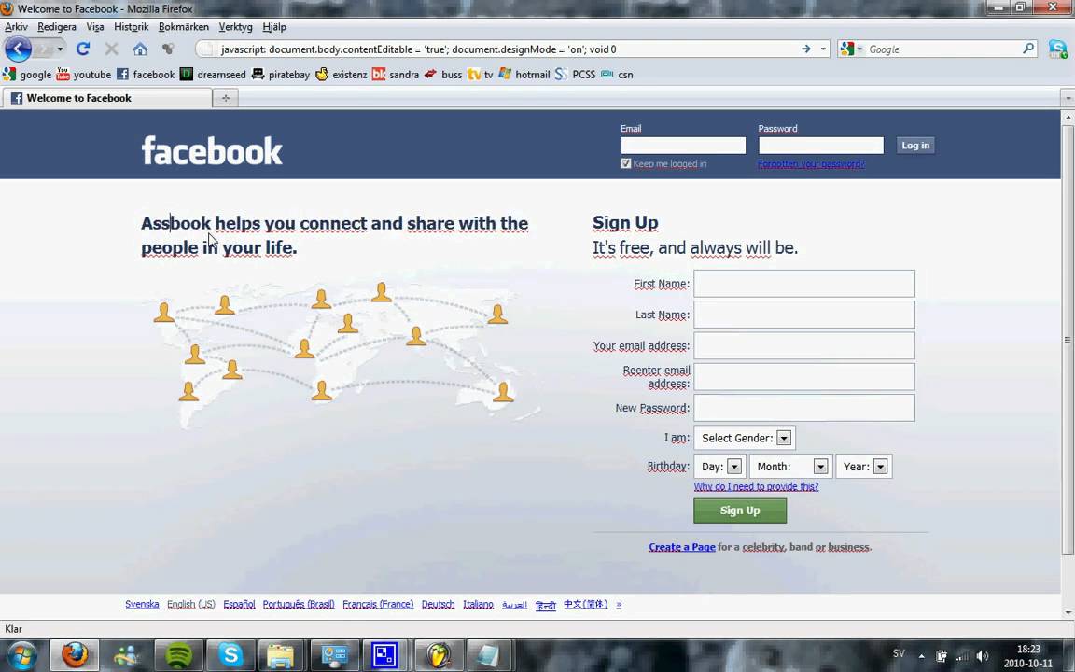Open the home page icon

tap(140, 49)
